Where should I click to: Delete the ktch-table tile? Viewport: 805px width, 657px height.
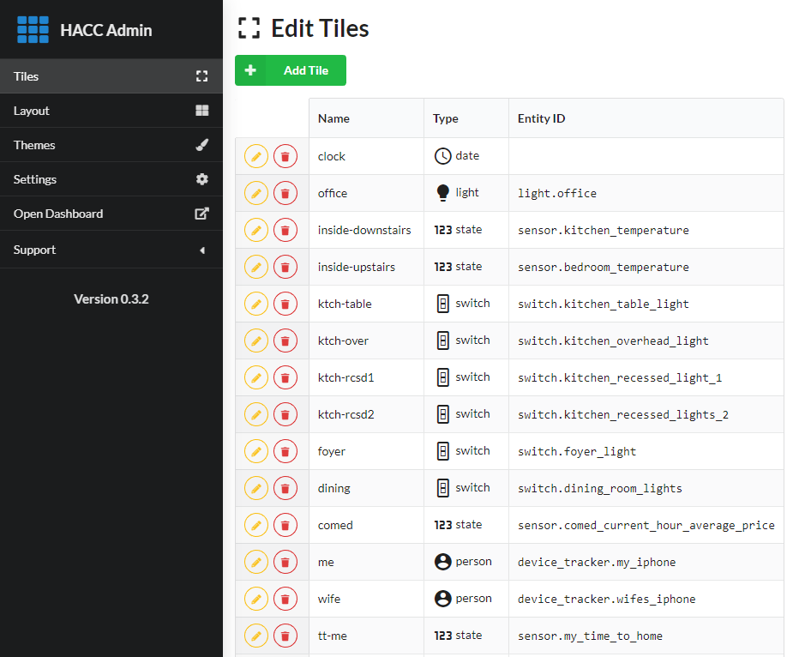click(285, 304)
